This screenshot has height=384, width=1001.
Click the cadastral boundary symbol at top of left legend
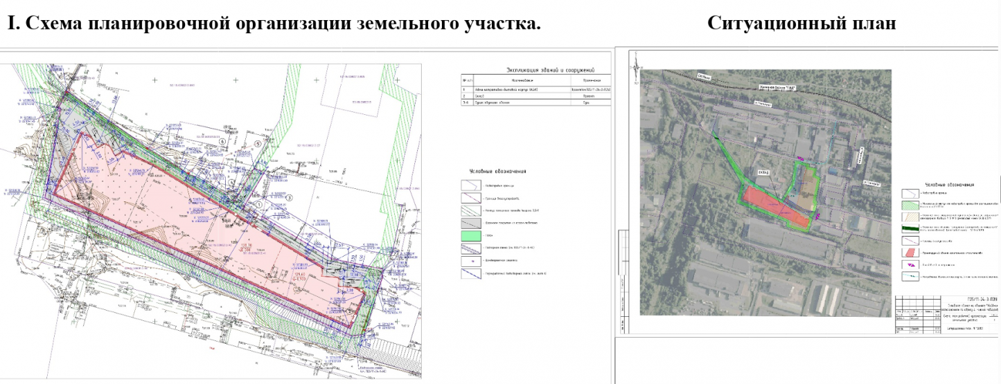point(471,185)
